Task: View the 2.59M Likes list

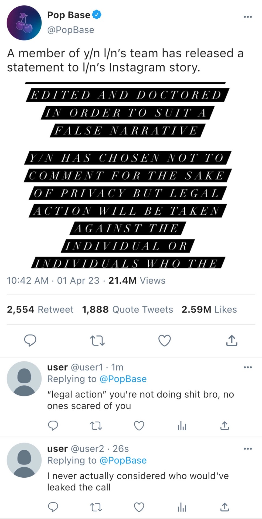Action: click(209, 310)
